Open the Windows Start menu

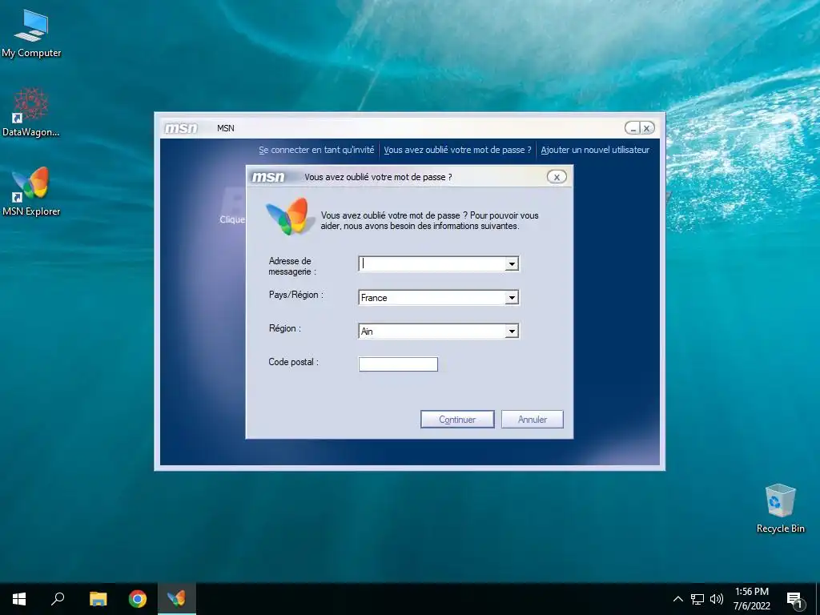[19, 599]
